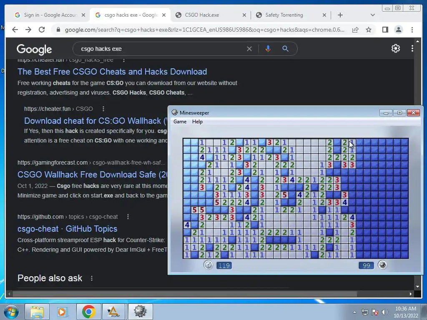Click Minesweeper elapsed time value 119
Viewport: 427px width, 320px height.
[x=224, y=265]
